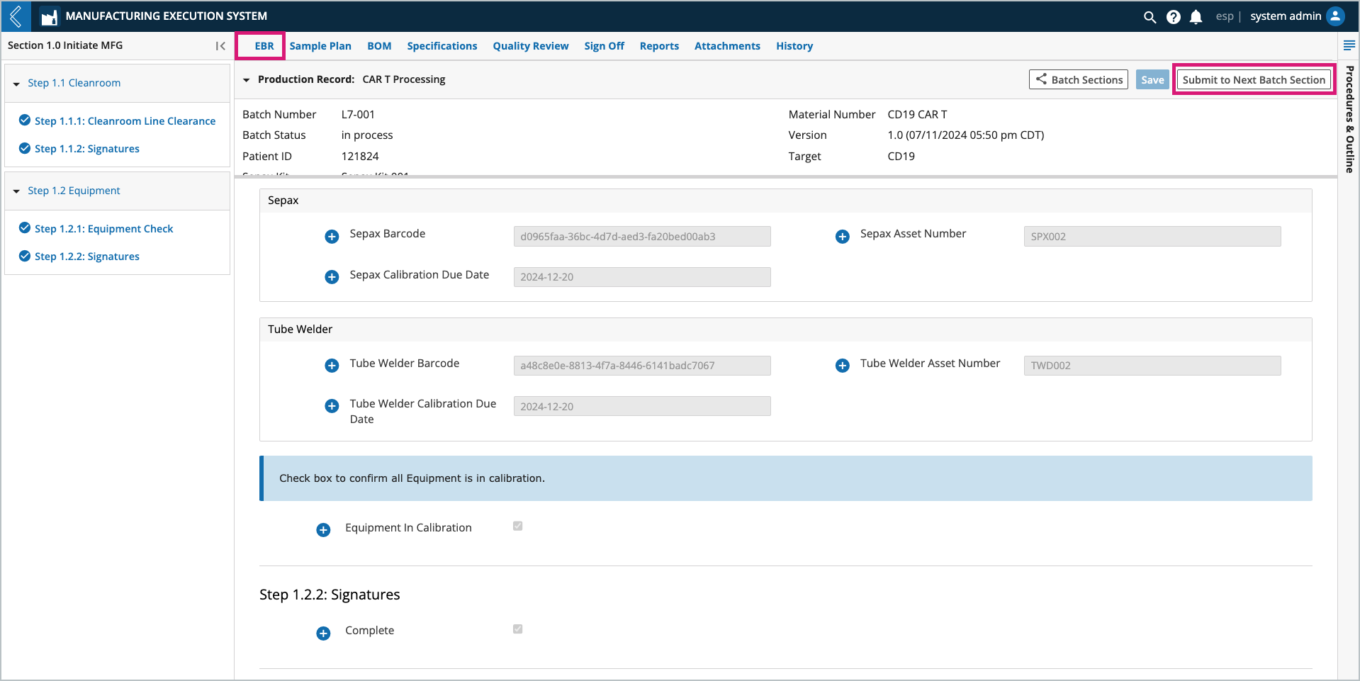Click Submit to Next Batch Section
The width and height of the screenshot is (1360, 681).
(x=1254, y=79)
